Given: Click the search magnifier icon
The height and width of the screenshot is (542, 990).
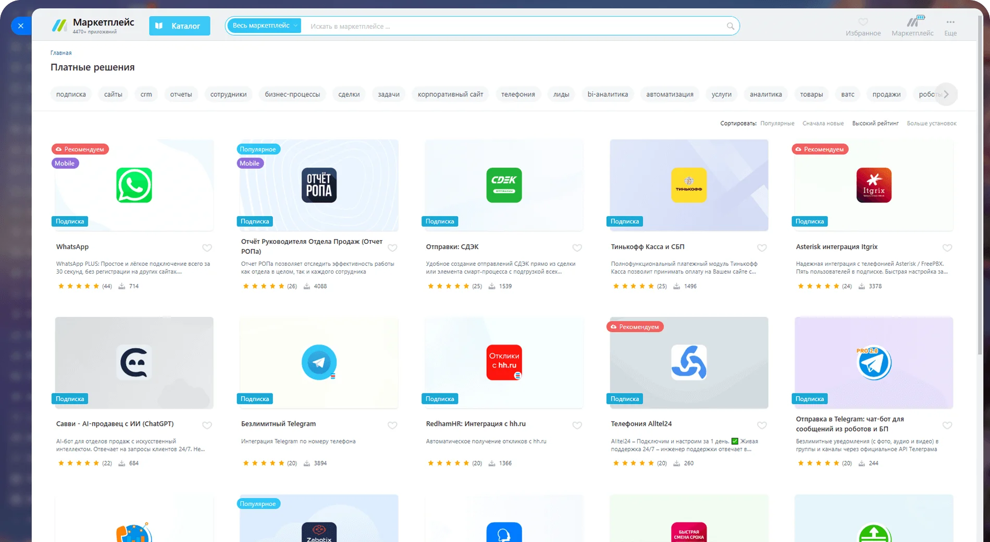Looking at the screenshot, I should pos(730,26).
